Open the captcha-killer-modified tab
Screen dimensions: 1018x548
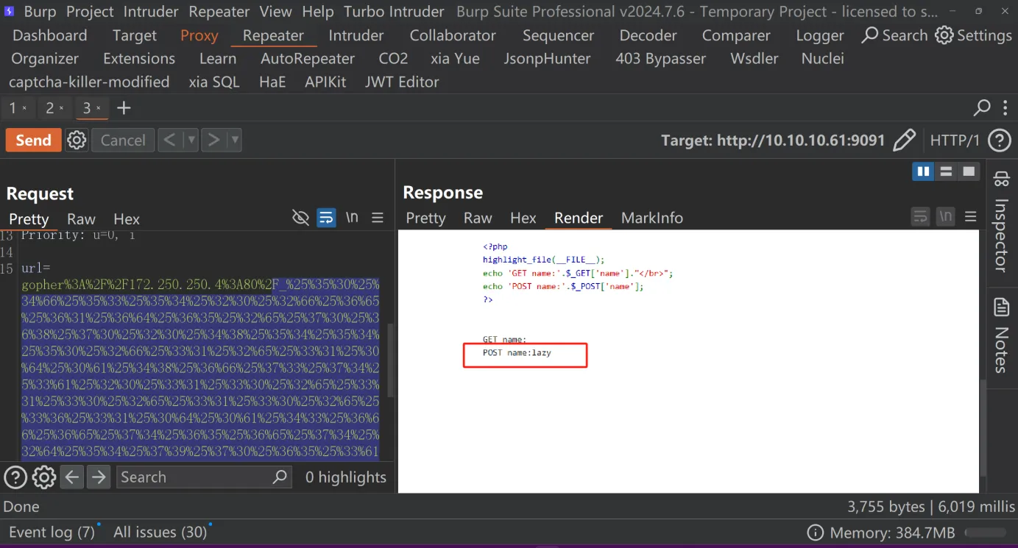click(x=89, y=82)
